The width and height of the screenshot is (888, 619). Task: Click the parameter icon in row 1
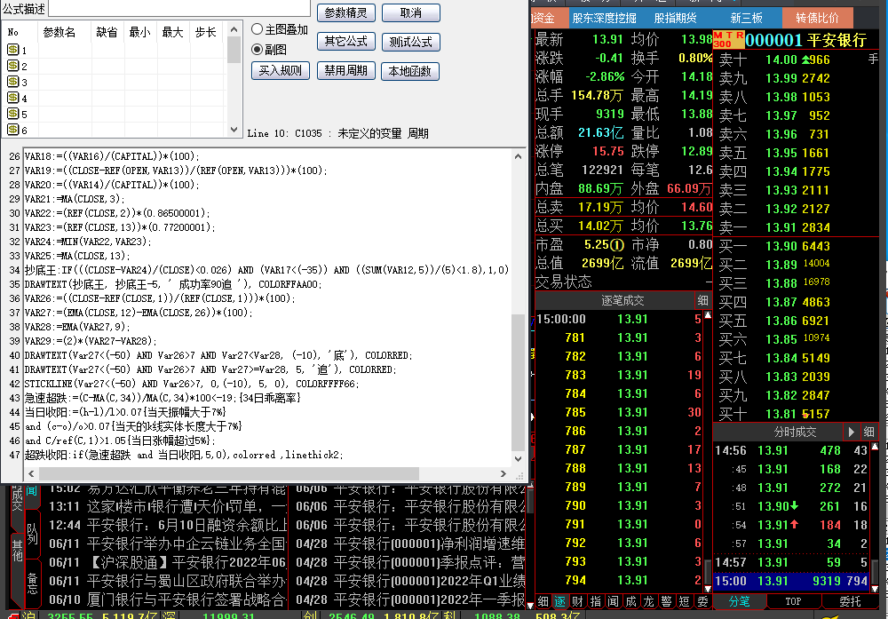point(13,50)
